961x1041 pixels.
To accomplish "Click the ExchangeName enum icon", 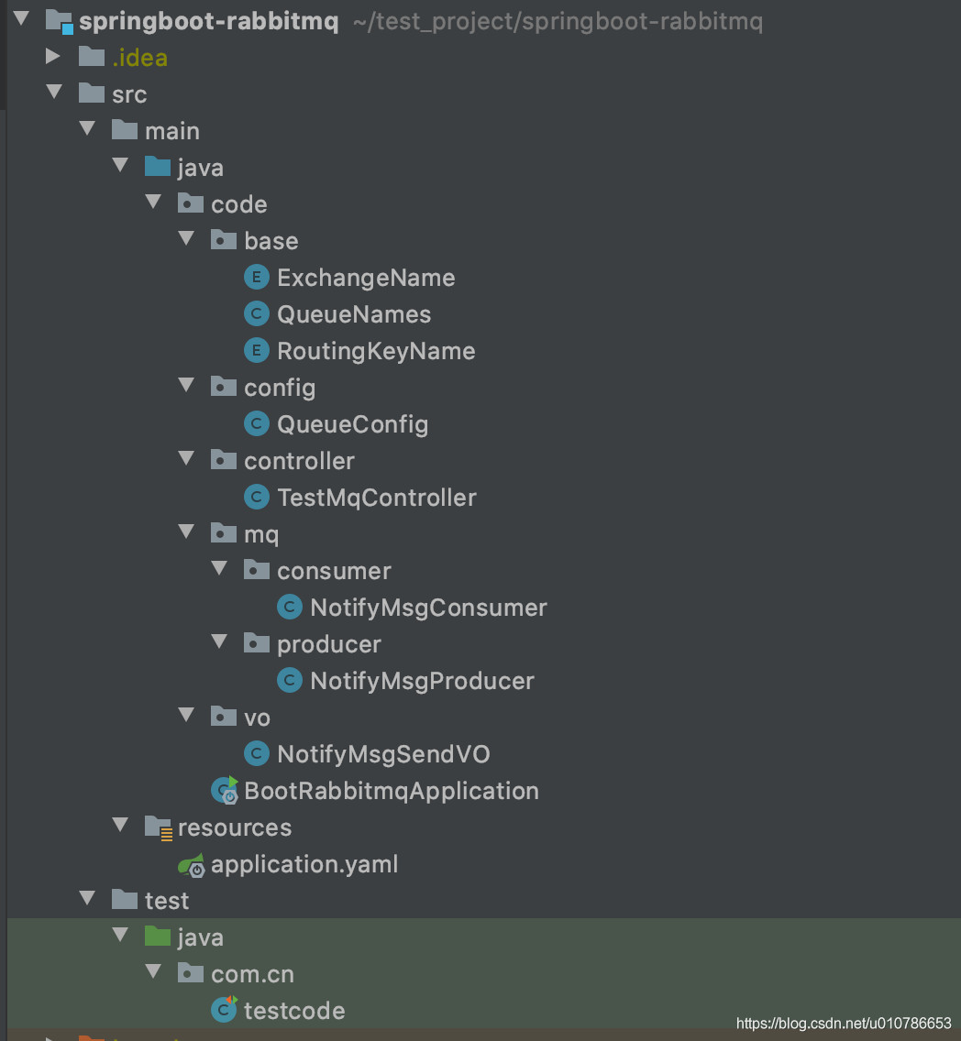I will 257,277.
